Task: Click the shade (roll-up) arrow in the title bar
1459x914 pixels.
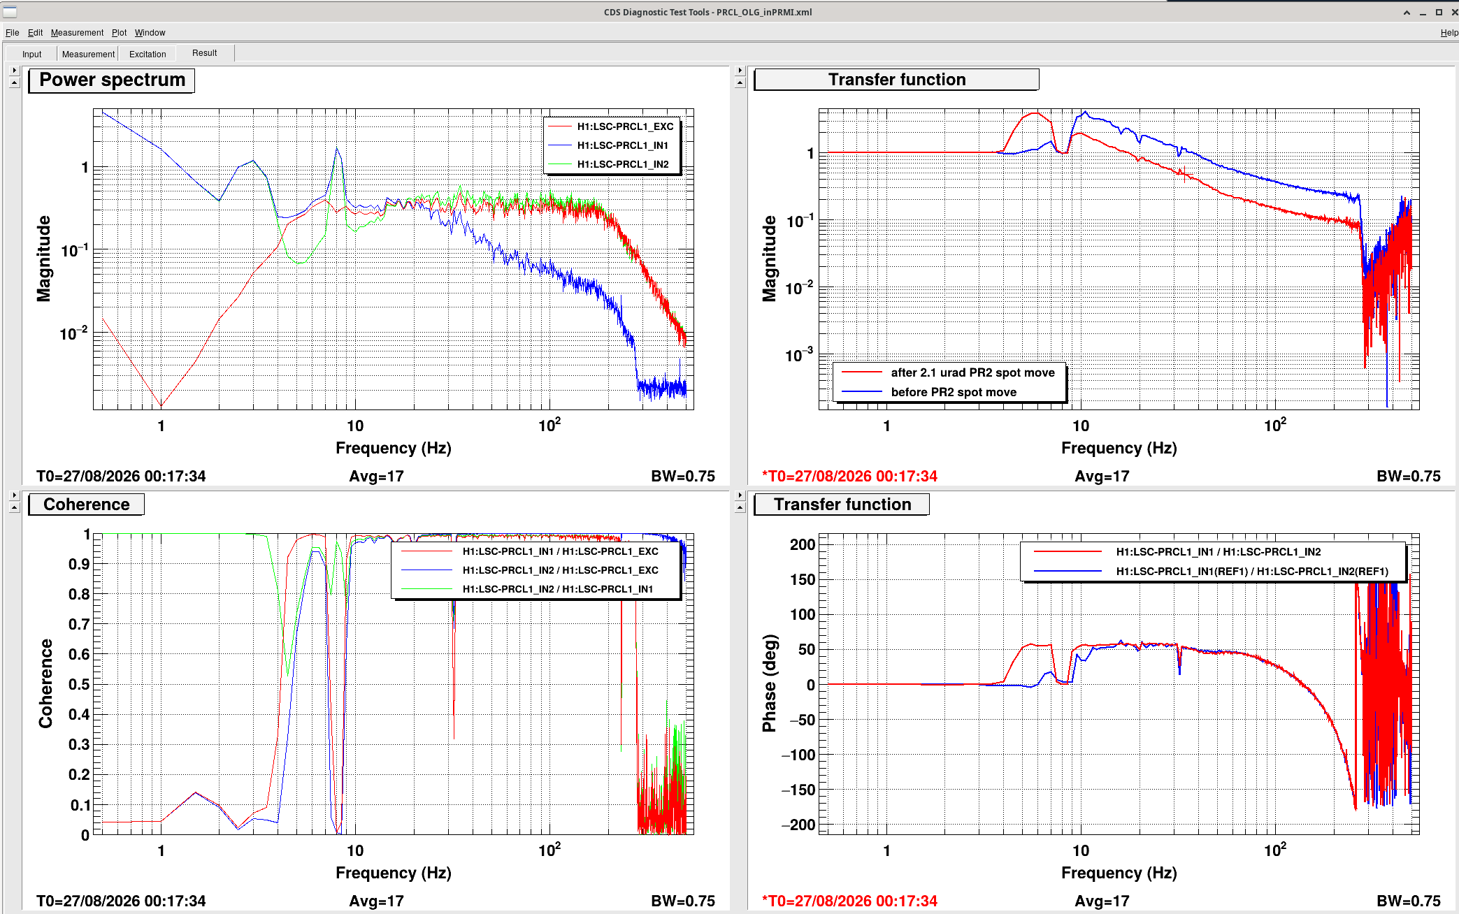Action: pyautogui.click(x=1407, y=13)
